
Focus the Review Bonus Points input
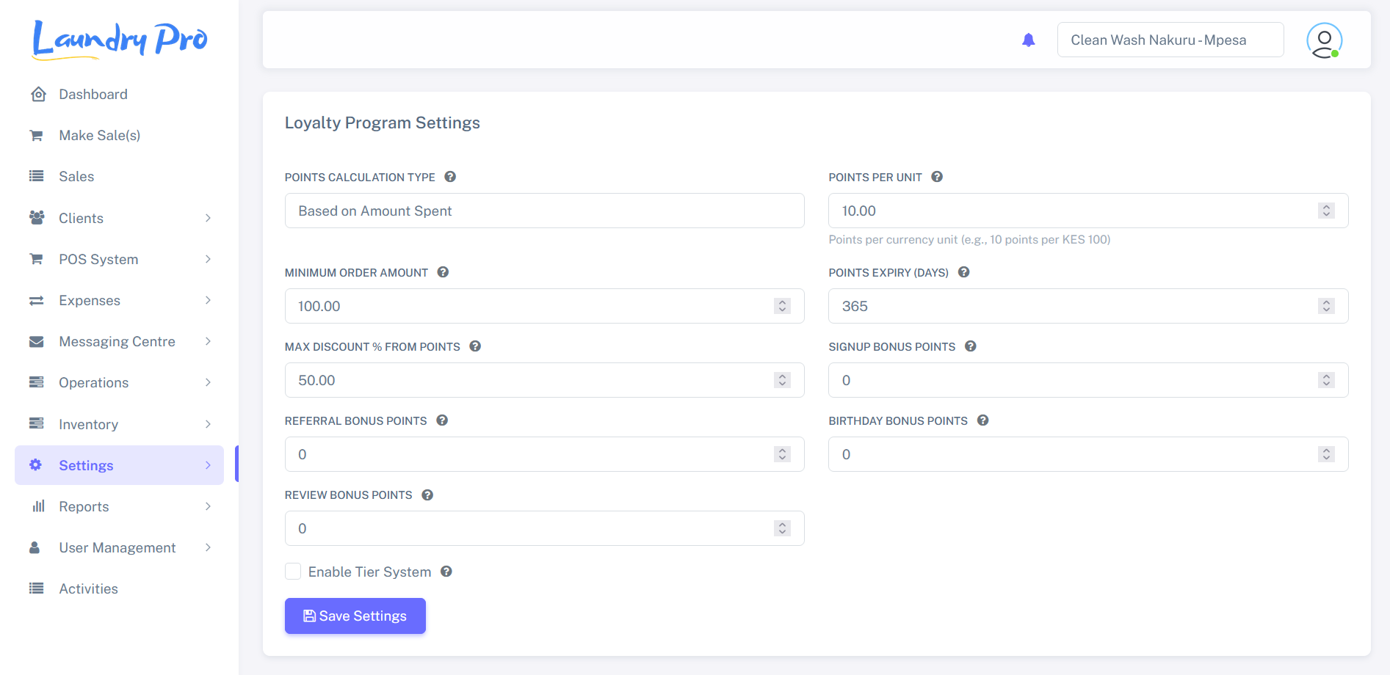coord(544,528)
